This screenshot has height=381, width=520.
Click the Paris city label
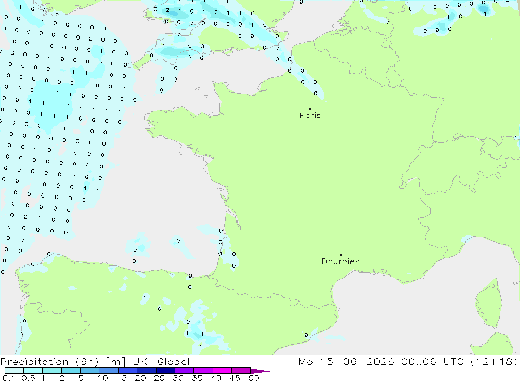(310, 115)
